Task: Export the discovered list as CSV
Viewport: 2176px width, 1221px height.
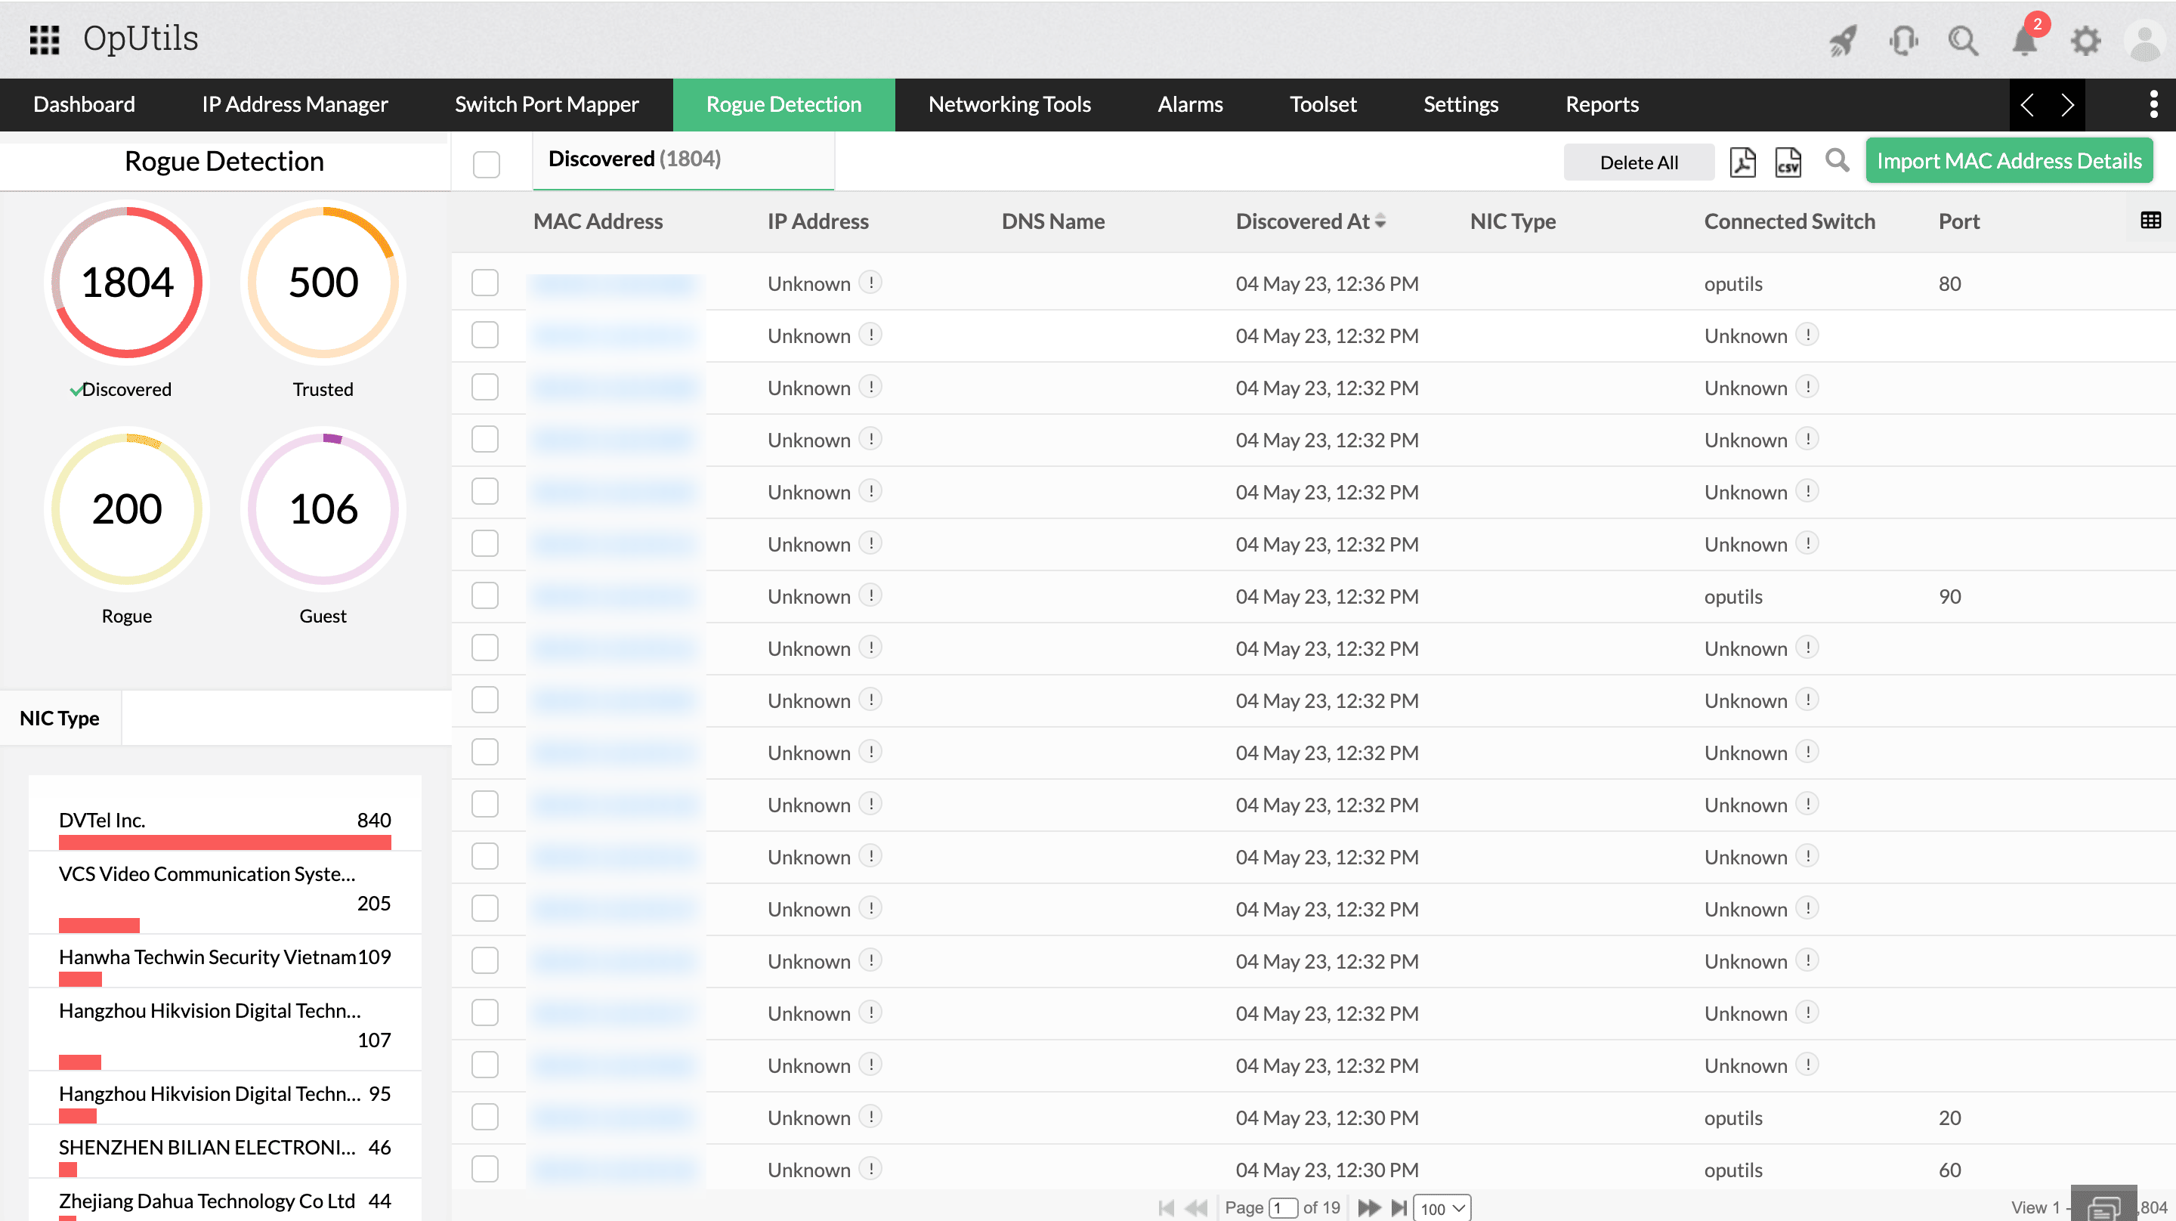Action: tap(1788, 162)
